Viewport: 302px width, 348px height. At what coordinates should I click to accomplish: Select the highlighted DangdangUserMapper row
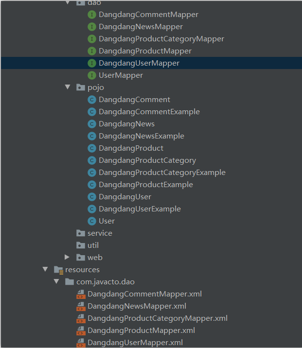pos(151,63)
